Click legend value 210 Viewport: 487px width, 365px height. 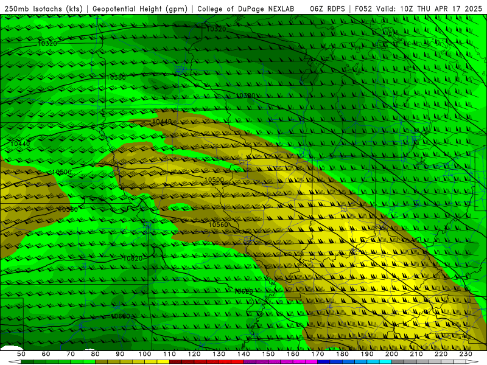pyautogui.click(x=416, y=354)
